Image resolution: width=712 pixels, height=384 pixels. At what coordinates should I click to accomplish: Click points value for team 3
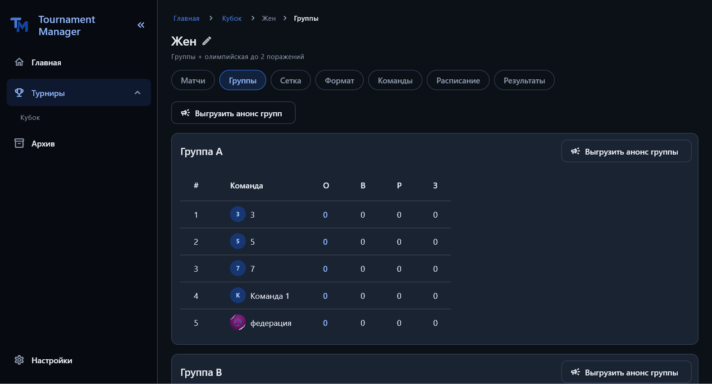325,215
